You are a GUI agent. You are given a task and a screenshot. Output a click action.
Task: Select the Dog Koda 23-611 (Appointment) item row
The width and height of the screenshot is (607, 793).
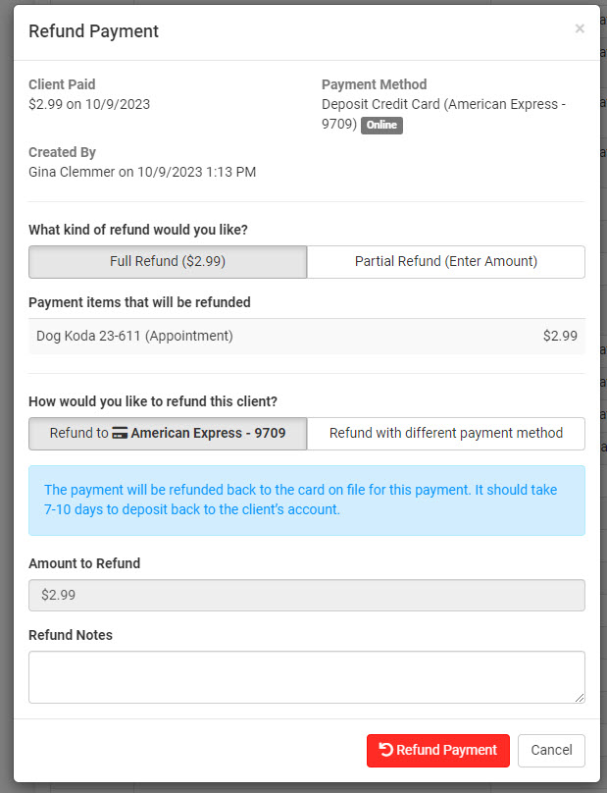pos(134,336)
